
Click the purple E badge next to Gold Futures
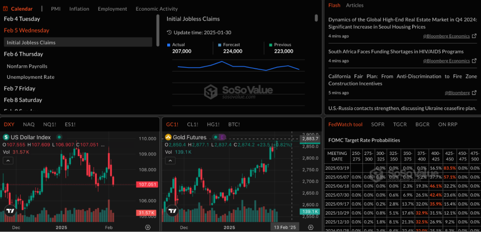(x=223, y=137)
